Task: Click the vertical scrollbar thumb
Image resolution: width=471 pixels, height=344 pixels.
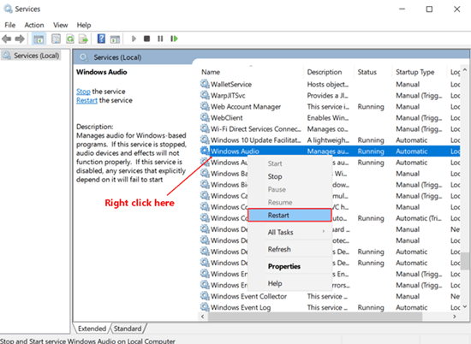Action: tap(465, 261)
